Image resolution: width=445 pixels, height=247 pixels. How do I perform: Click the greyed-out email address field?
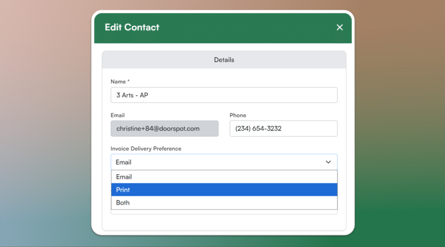click(164, 129)
